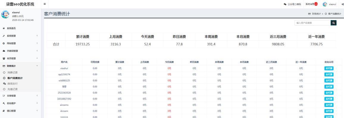The width and height of the screenshot is (344, 118).
Task: Click the circle icon beside 网站管理
Action: tap(4, 43)
